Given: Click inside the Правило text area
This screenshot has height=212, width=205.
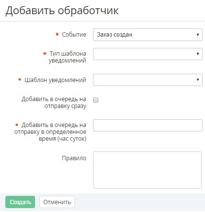Looking at the screenshot, I should (x=147, y=170).
